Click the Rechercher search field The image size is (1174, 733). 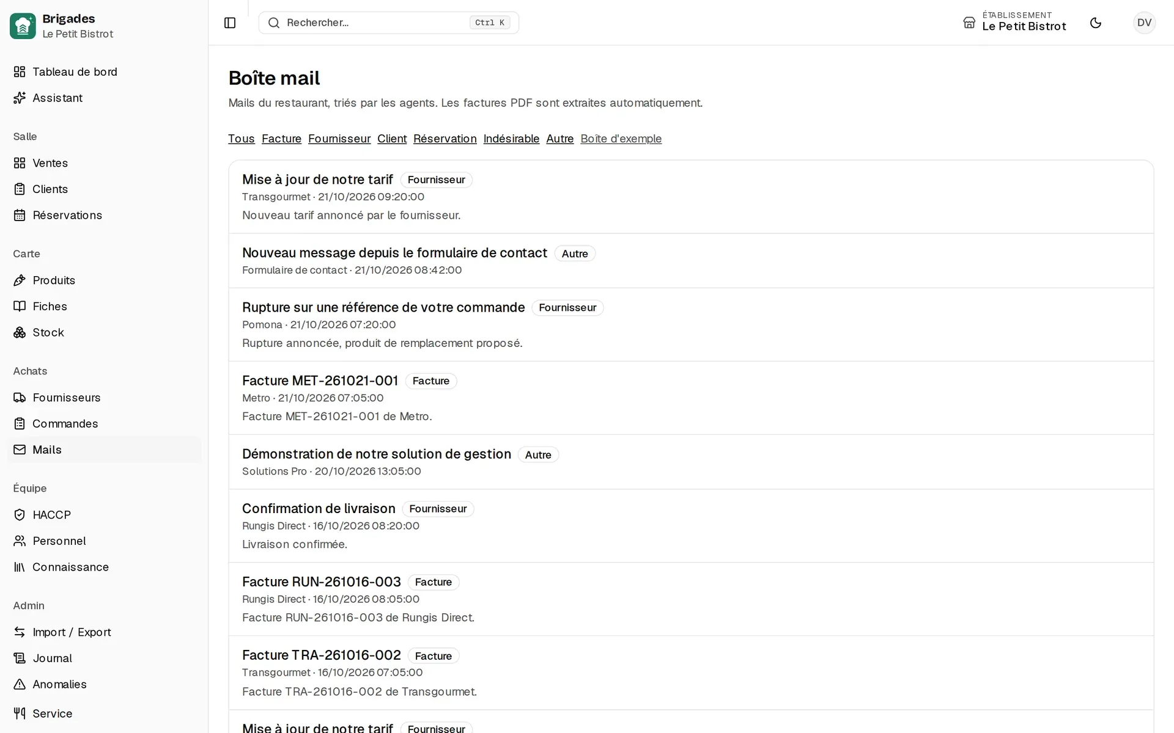tap(389, 23)
